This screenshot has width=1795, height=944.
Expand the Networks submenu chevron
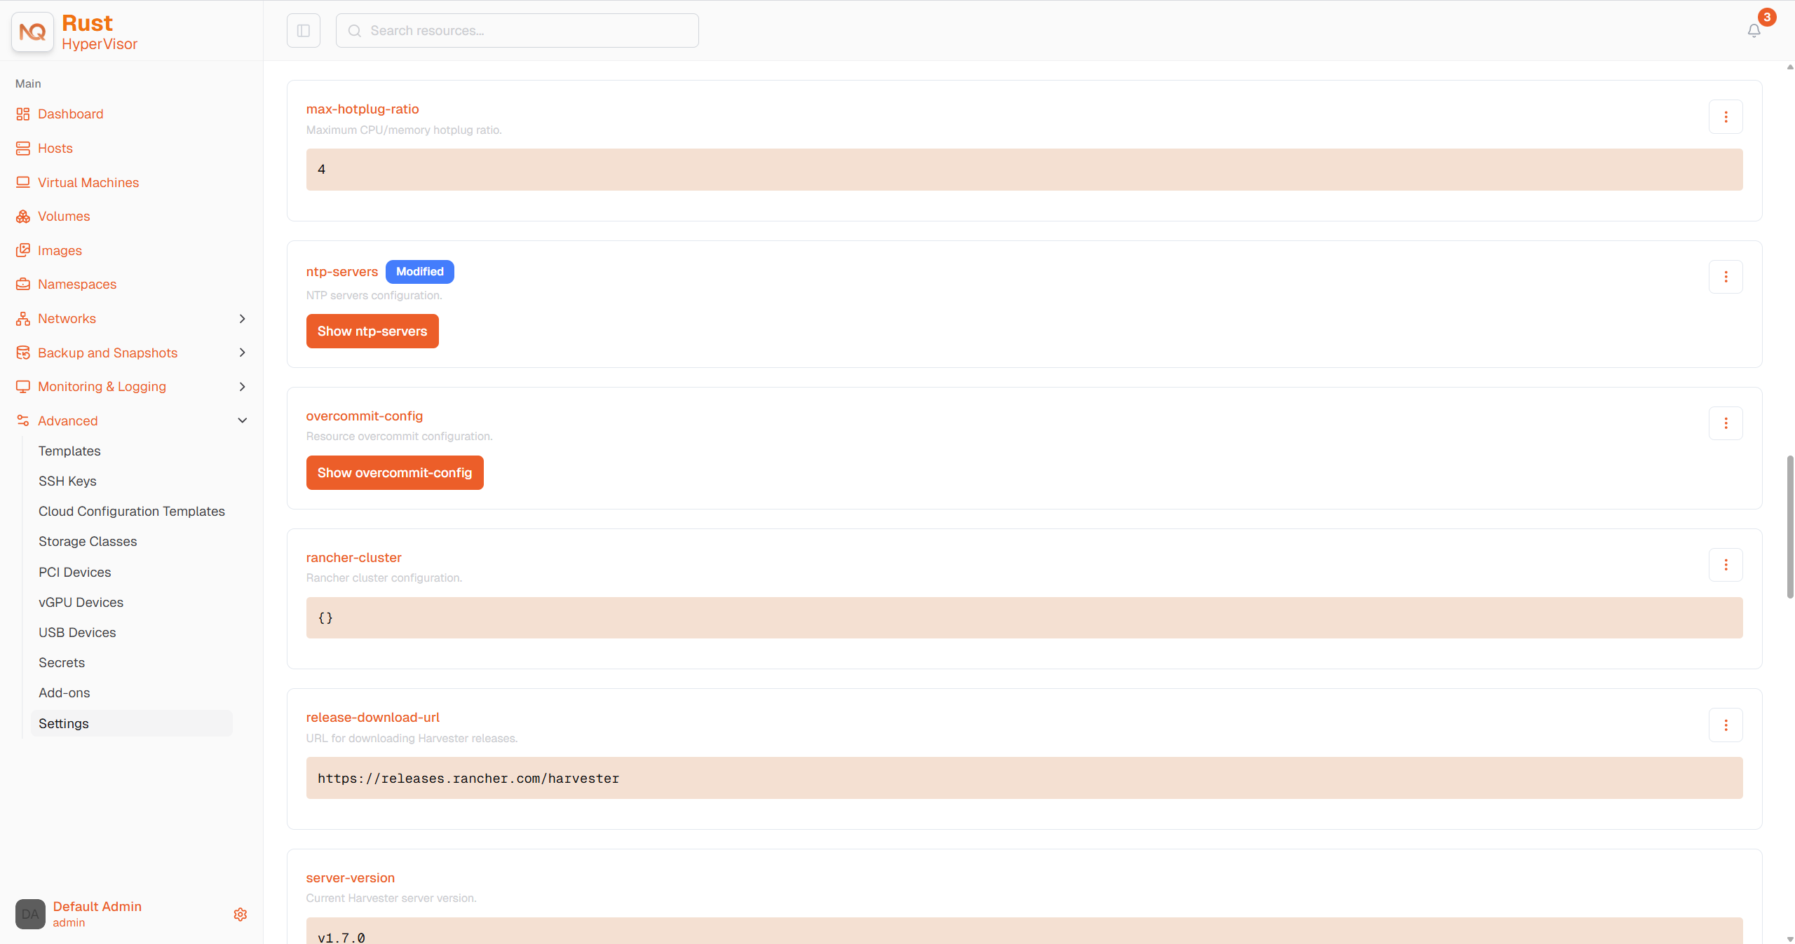(243, 319)
